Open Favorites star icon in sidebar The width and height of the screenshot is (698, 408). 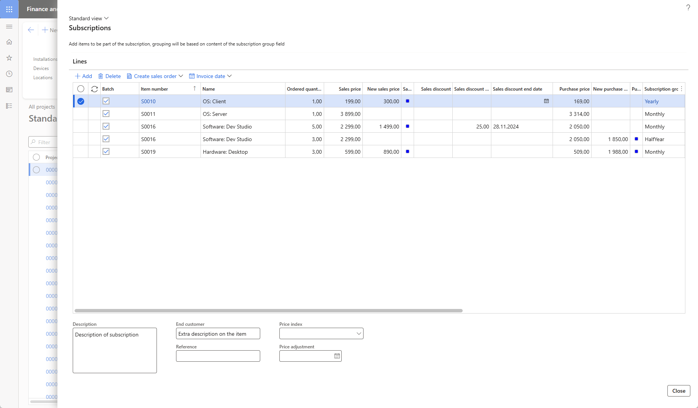9,58
